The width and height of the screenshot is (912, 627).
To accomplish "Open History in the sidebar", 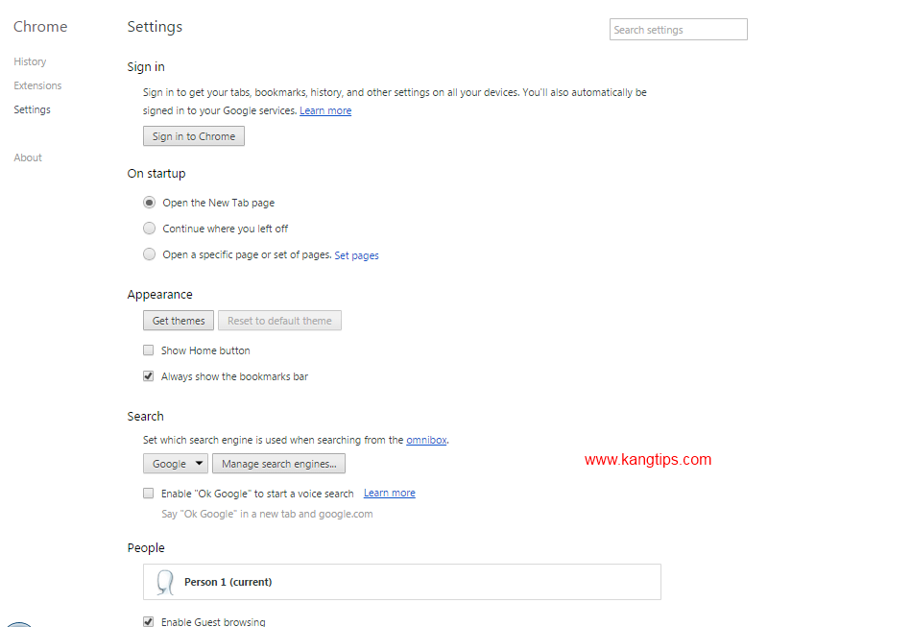I will (30, 61).
